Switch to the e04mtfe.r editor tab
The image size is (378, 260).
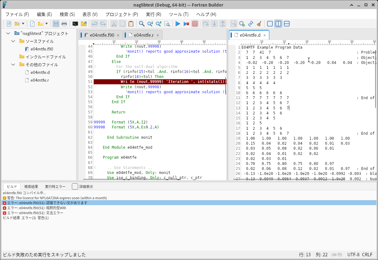(x=143, y=35)
